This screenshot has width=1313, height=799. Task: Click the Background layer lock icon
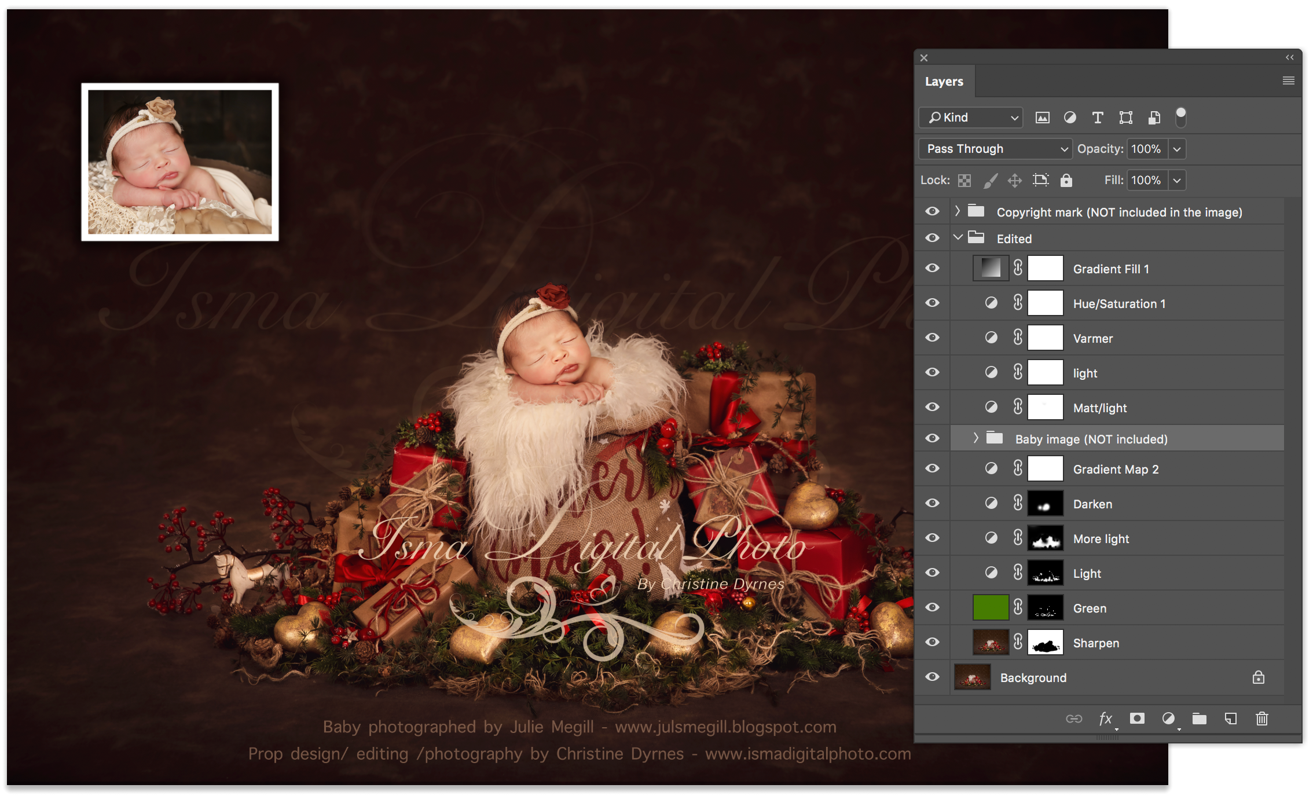pos(1258,677)
